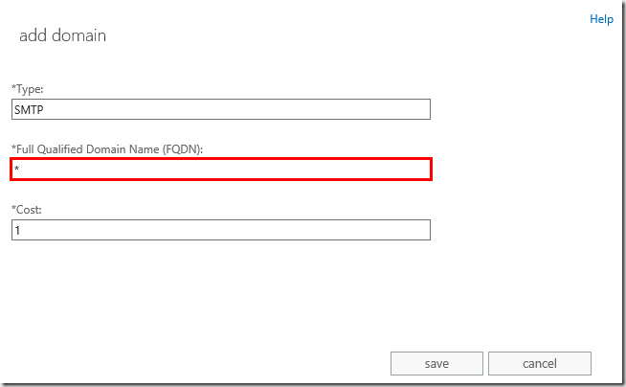This screenshot has height=387, width=626.
Task: Activate the field containing SMTP
Action: [x=221, y=109]
